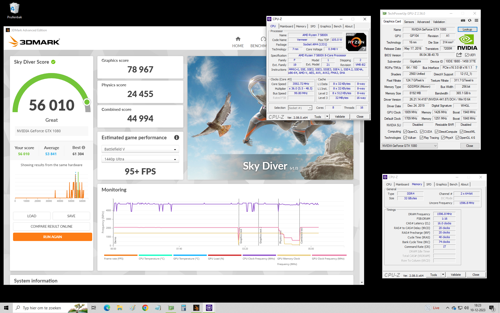Toggle the Vulkan checkbox in GPU-Z
This screenshot has height=313, width=500.
tap(405, 138)
